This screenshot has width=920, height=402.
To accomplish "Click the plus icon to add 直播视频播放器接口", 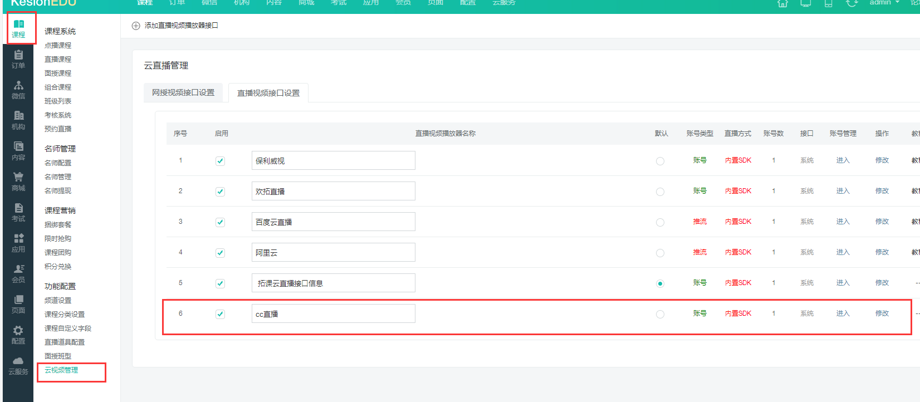I will [x=136, y=26].
